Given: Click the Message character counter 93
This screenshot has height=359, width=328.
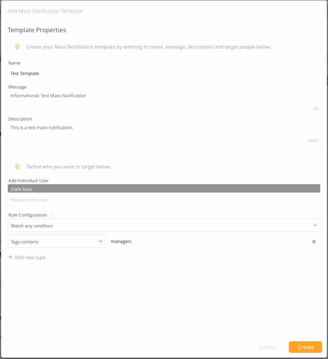Looking at the screenshot, I should (315, 109).
